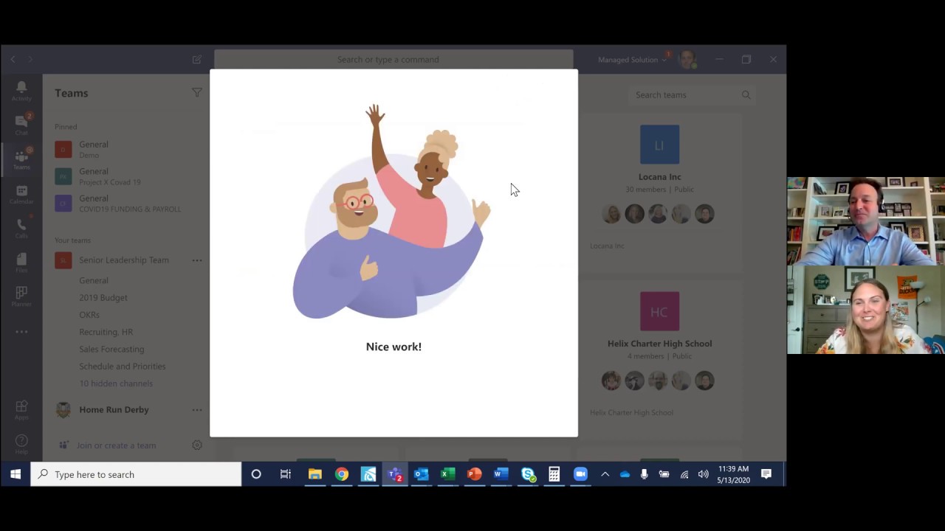This screenshot has height=531, width=945.
Task: Open the Apps store in Teams sidebar
Action: (x=21, y=410)
